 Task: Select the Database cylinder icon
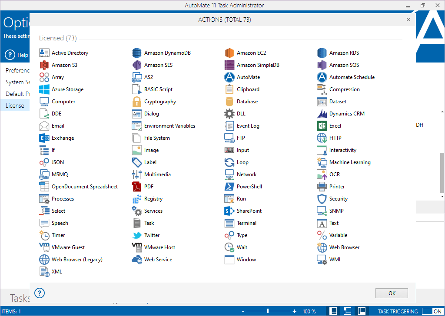tap(229, 102)
